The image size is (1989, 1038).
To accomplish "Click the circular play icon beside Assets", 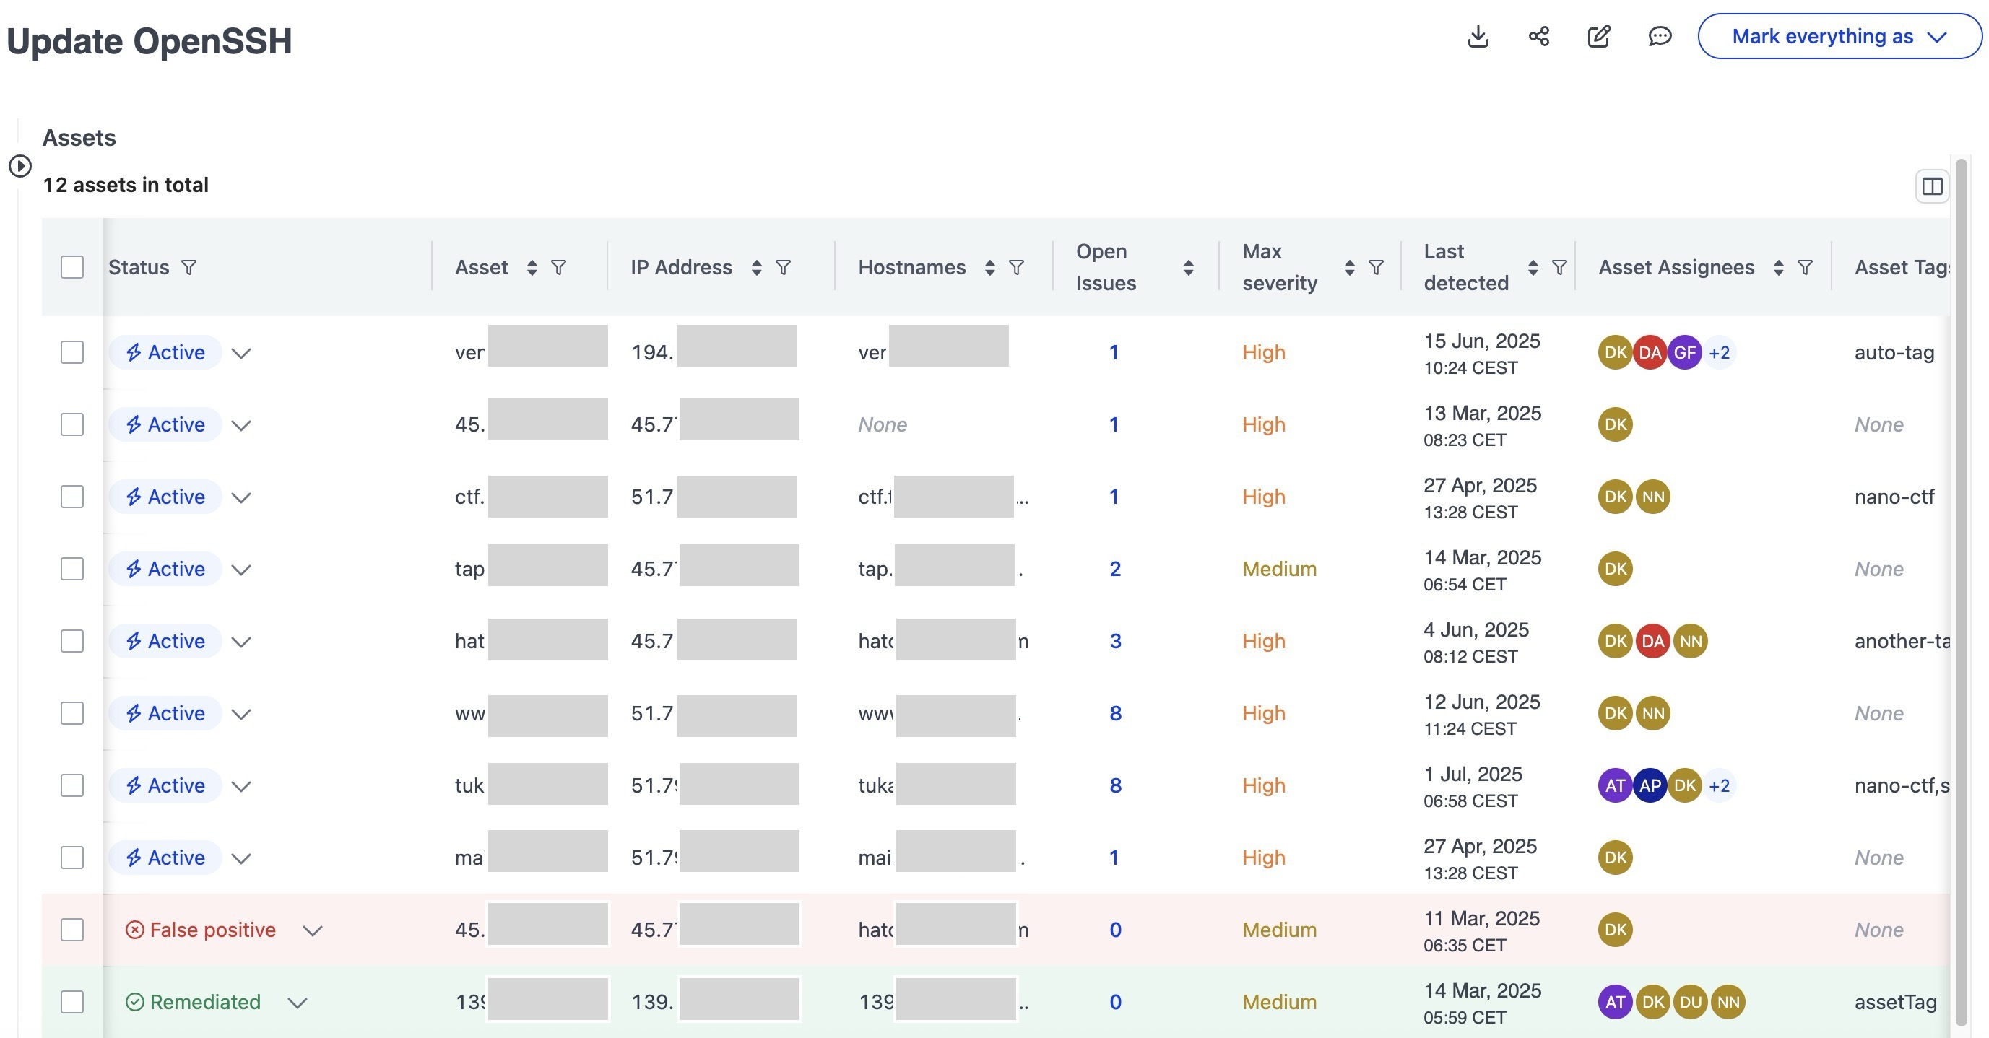I will (x=20, y=166).
